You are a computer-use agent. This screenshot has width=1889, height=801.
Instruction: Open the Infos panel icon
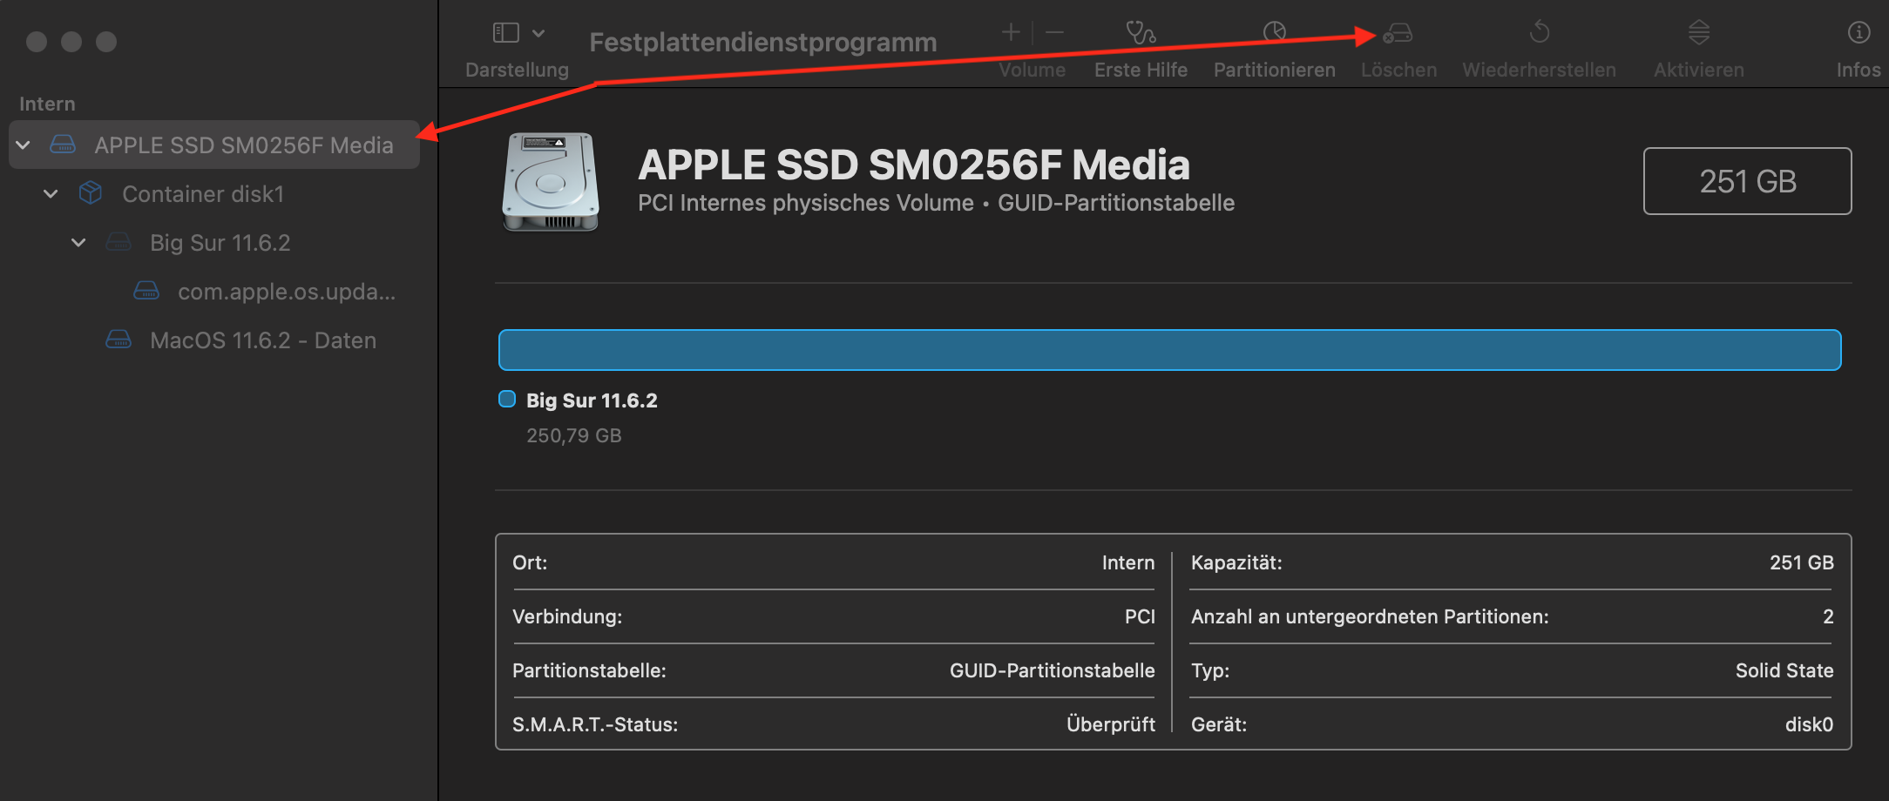coord(1858,33)
